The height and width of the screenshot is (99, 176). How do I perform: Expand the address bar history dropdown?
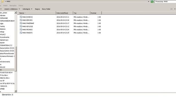(x=148, y=2)
